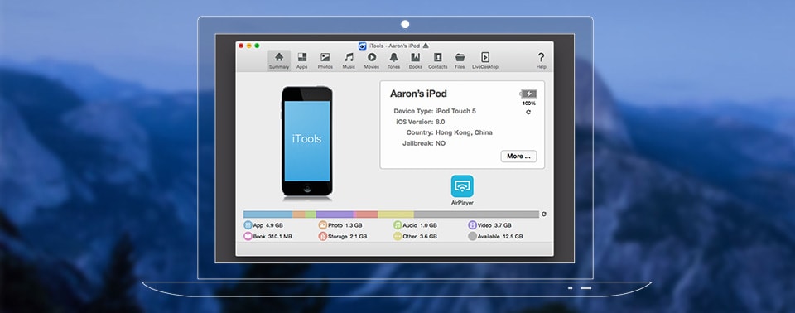Click iOS Version 8.0 value

(440, 122)
